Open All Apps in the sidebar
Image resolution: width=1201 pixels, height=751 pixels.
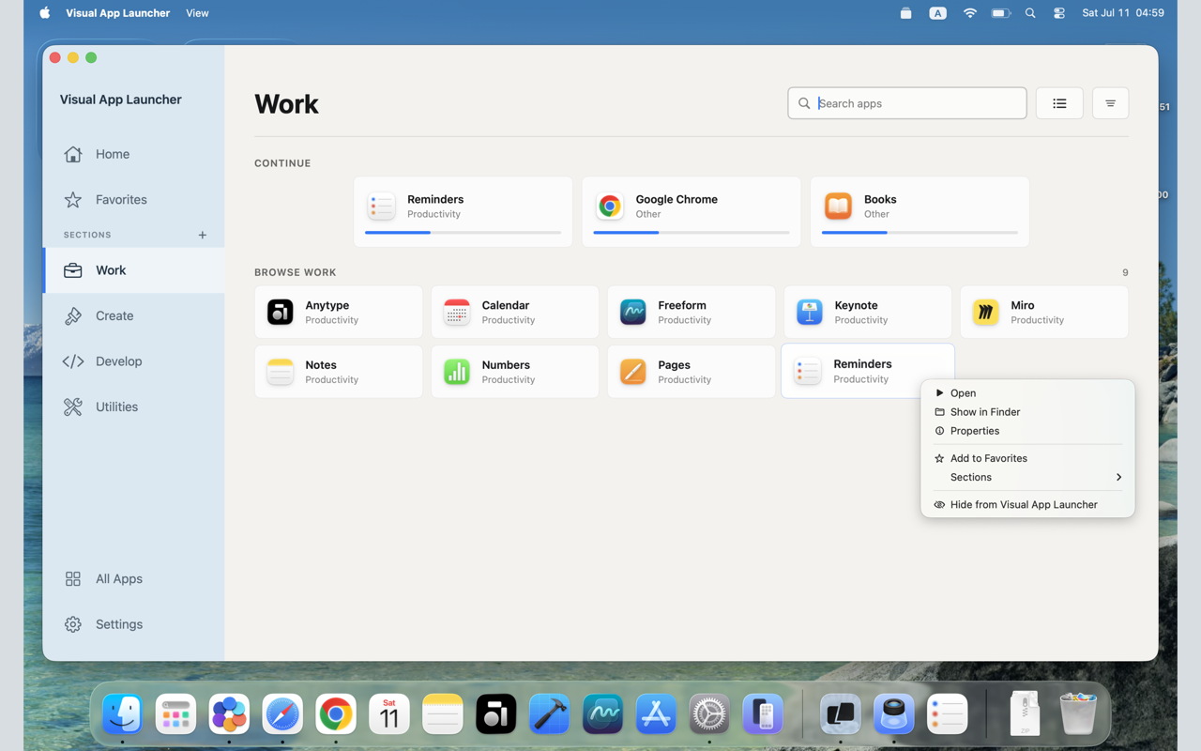(133, 578)
